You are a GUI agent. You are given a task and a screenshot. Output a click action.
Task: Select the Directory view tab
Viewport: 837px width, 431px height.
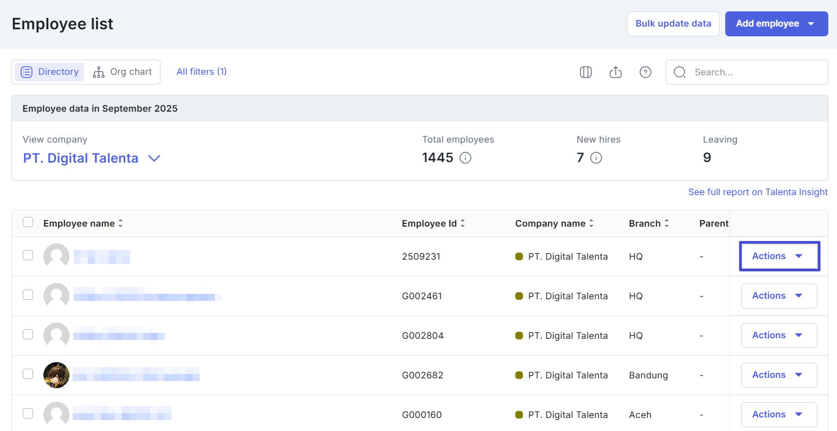[50, 72]
